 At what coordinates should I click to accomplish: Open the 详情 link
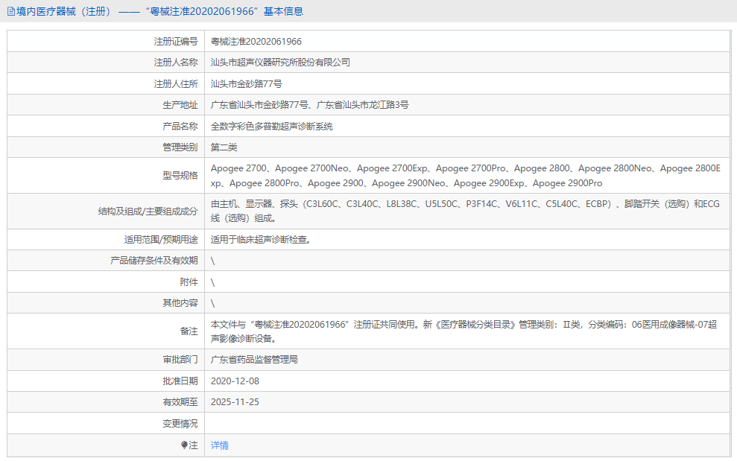coord(218,445)
